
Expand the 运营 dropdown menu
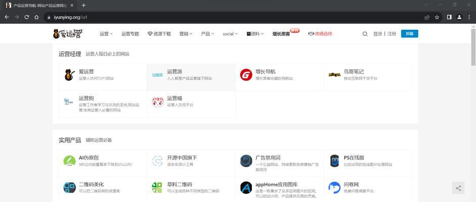coord(106,34)
